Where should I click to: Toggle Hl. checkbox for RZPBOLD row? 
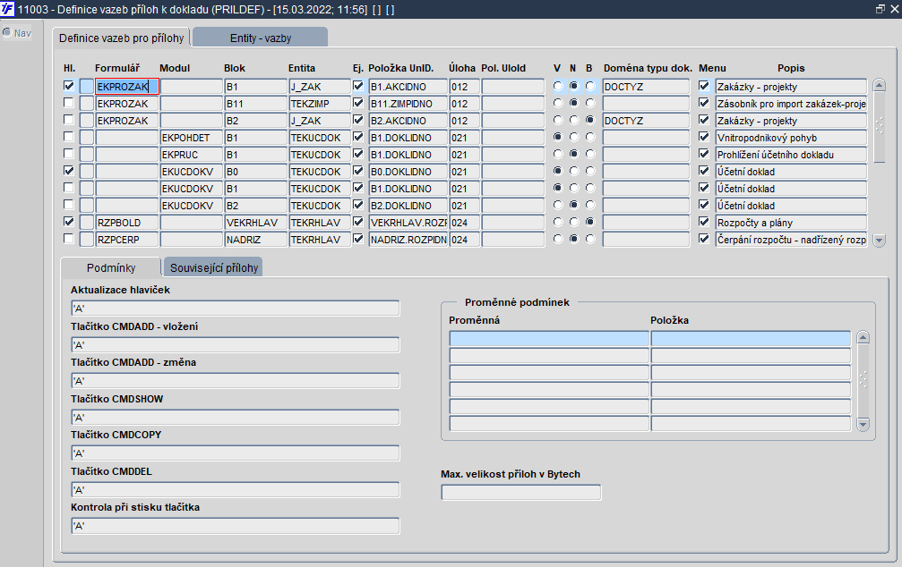69,222
